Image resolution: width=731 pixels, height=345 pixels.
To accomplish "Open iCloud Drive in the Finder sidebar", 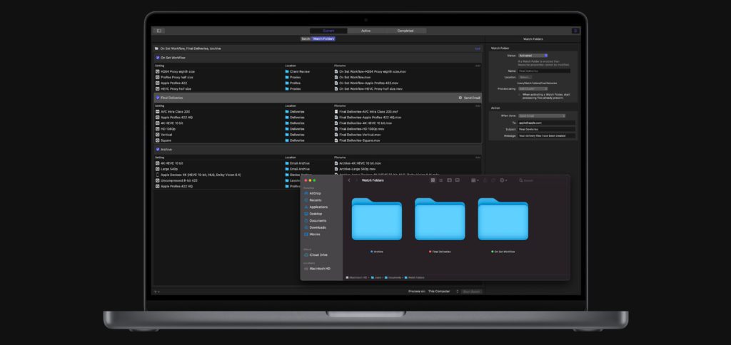I will (x=316, y=255).
